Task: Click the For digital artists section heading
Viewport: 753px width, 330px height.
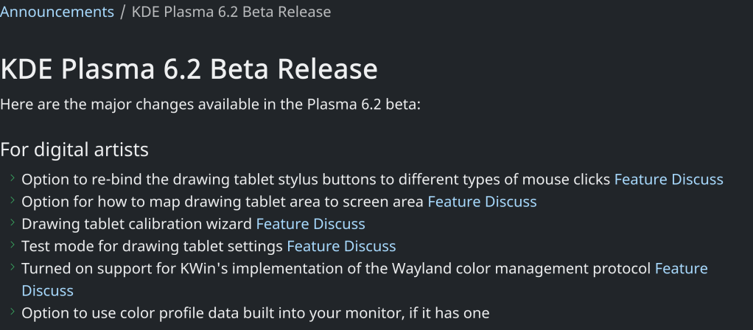Action: 74,150
